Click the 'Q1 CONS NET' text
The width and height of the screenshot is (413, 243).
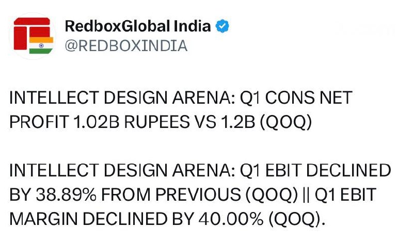296,98
